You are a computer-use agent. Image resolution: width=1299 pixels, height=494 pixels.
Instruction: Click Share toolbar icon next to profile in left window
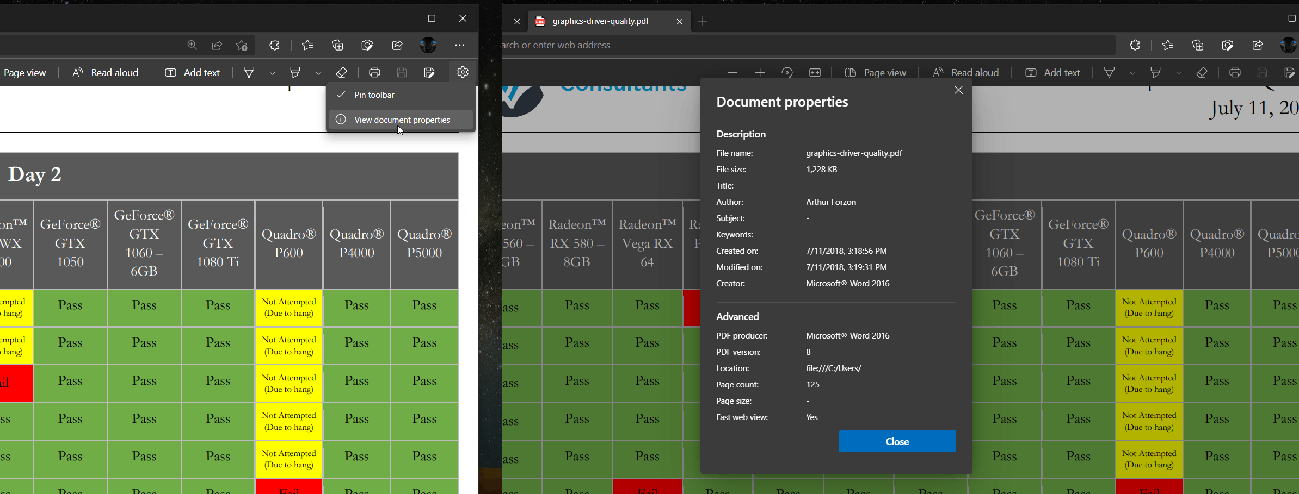(x=397, y=45)
